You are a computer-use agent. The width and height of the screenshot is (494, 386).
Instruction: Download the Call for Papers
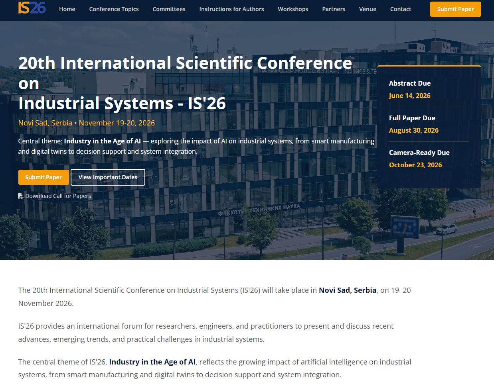click(x=58, y=196)
